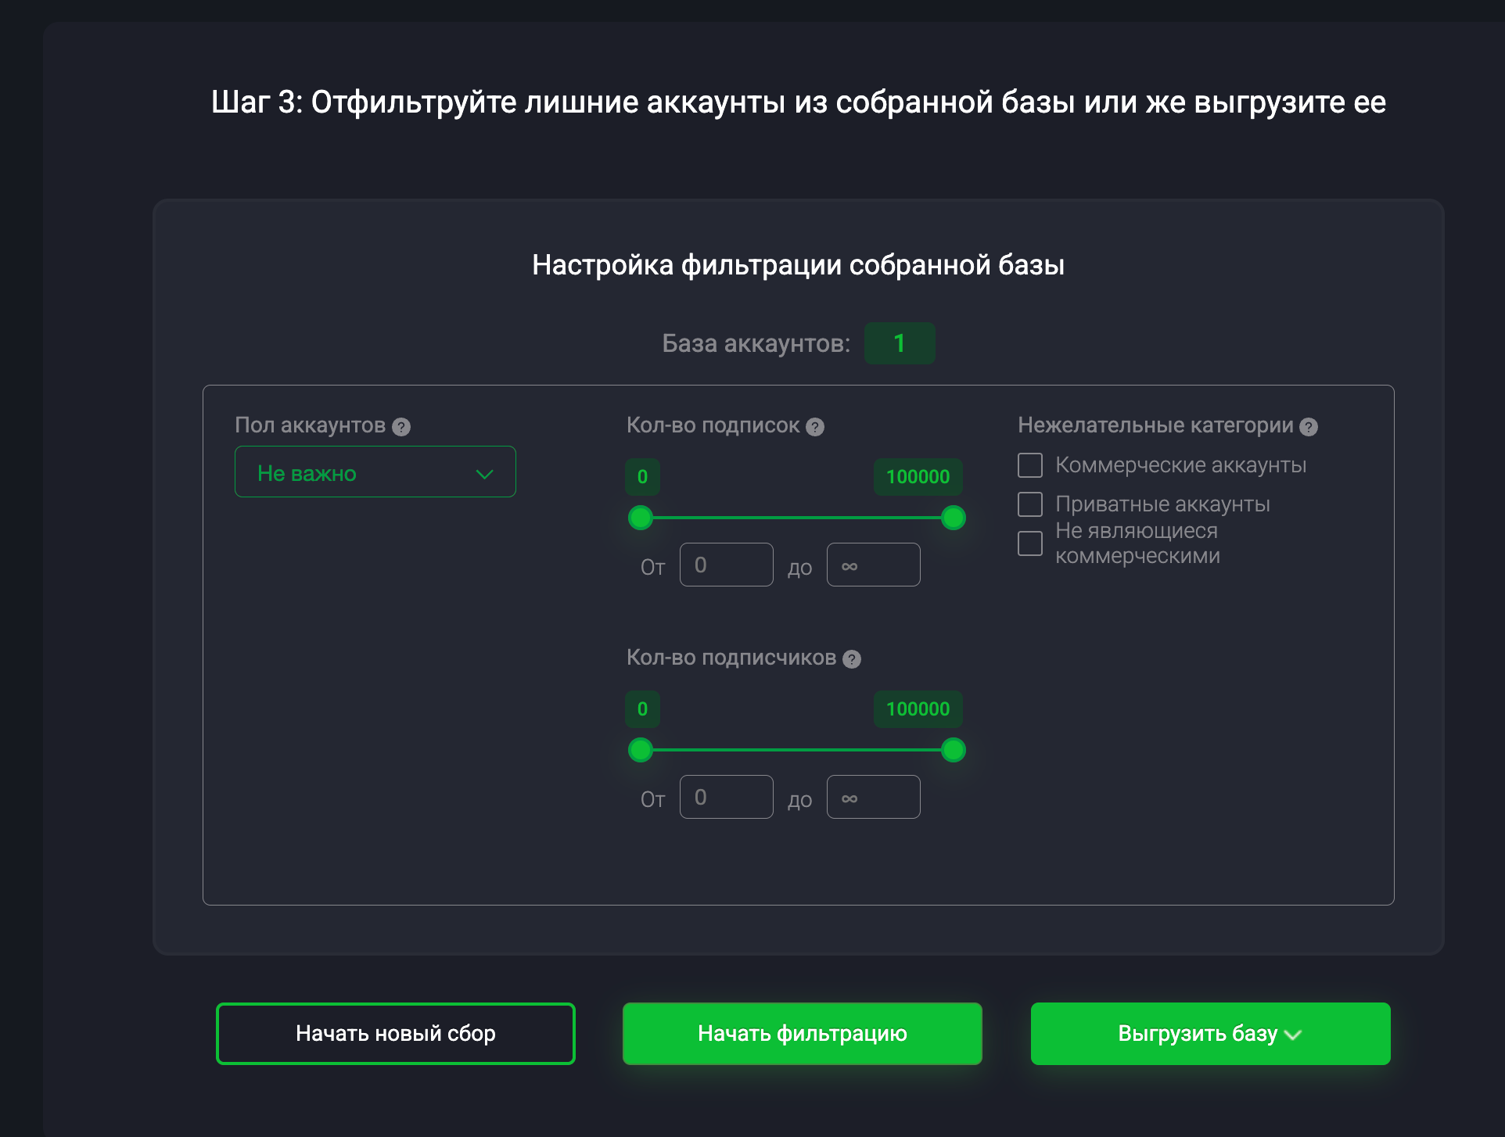This screenshot has height=1137, width=1505.
Task: Click the right handle of подписок slider
Action: point(954,518)
